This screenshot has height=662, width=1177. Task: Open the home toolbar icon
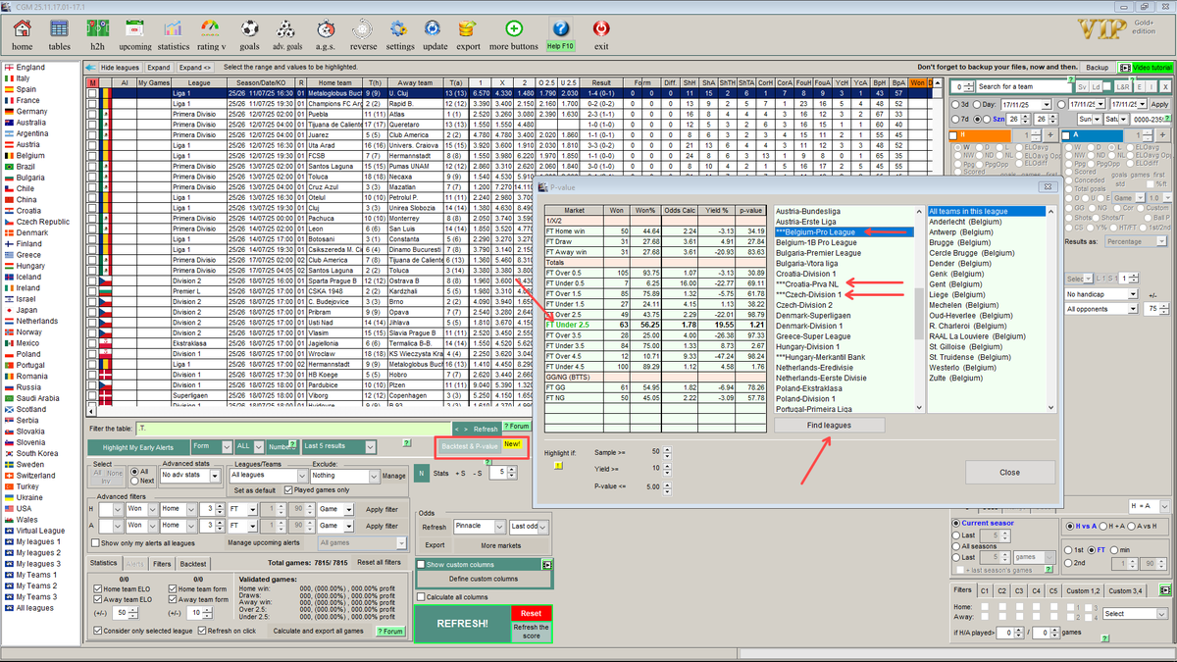[x=22, y=29]
